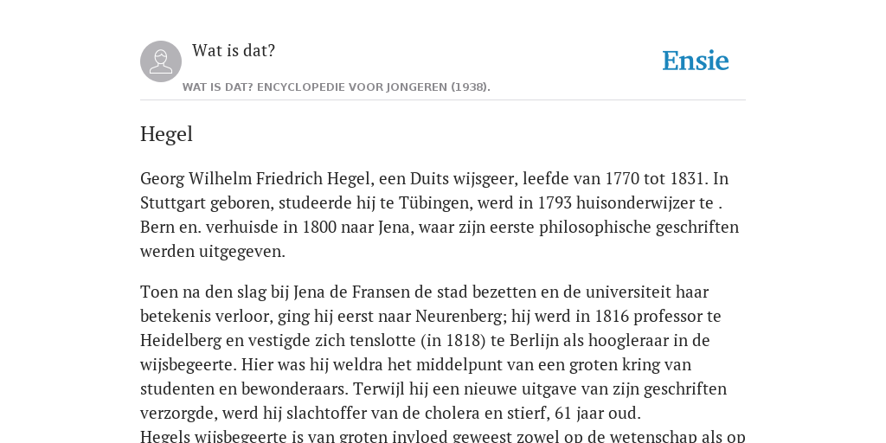Click the name 'Georg Wilhelm Friedrich Hegel'
Image resolution: width=886 pixels, height=443 pixels.
(255, 178)
